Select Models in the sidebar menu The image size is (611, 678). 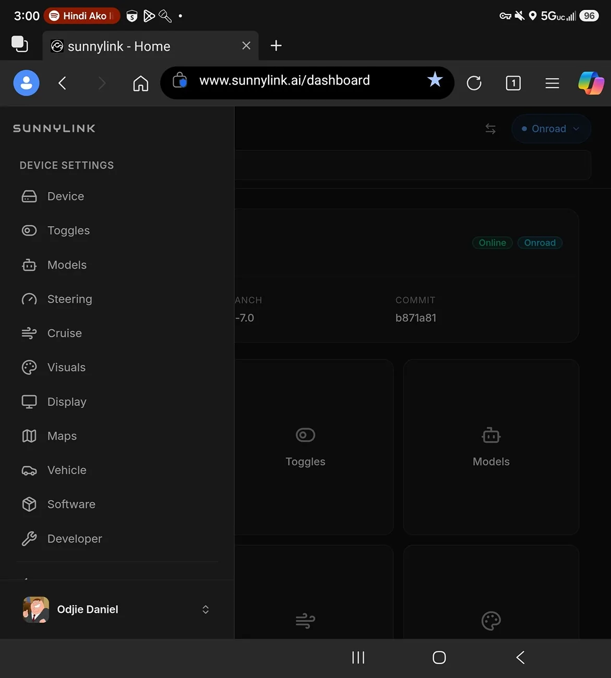coord(117,265)
